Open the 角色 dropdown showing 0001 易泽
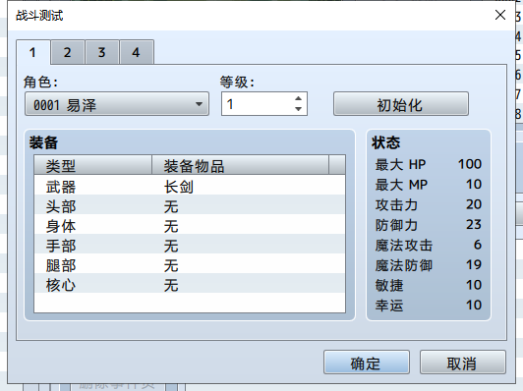Image resolution: width=523 pixels, height=391 pixels. coord(117,104)
